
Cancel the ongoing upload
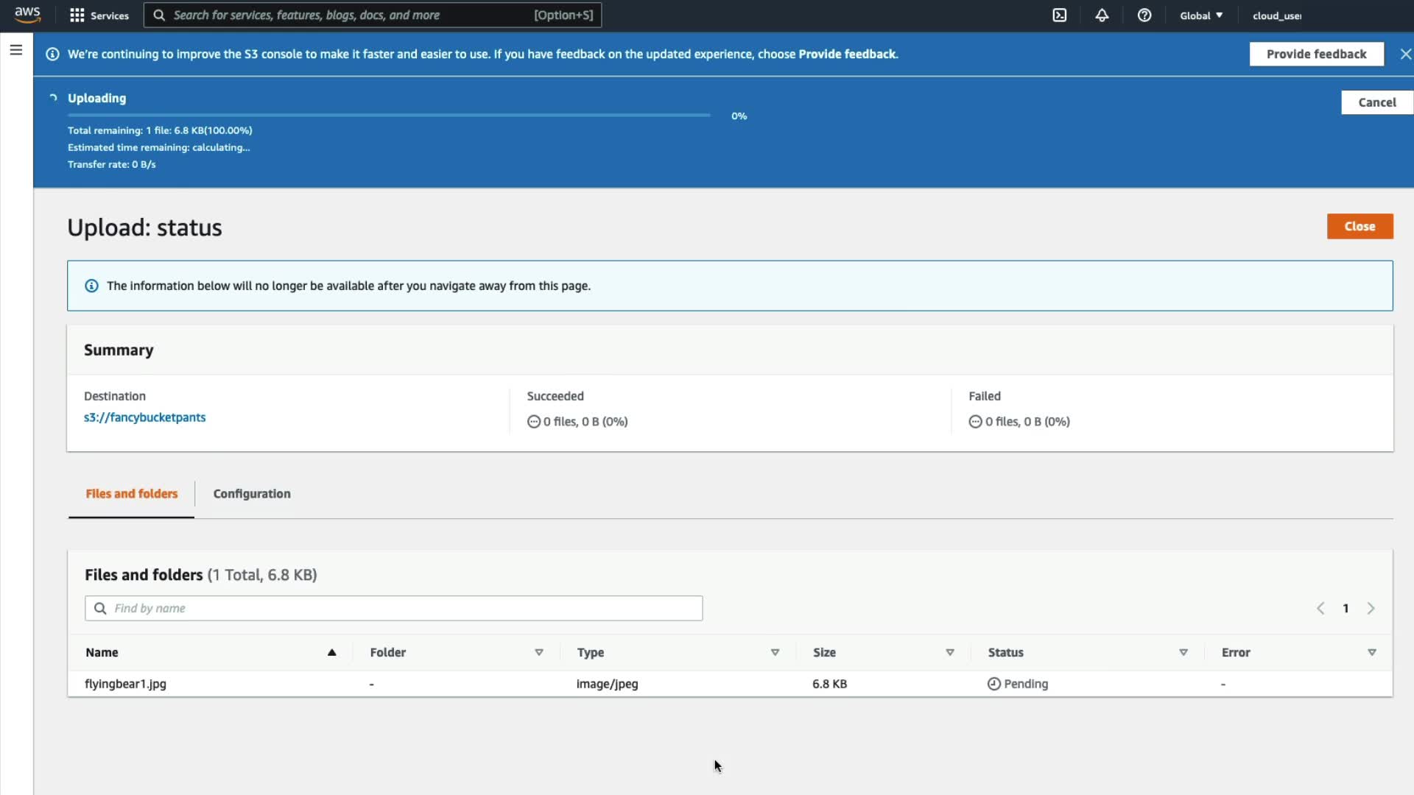(x=1376, y=102)
